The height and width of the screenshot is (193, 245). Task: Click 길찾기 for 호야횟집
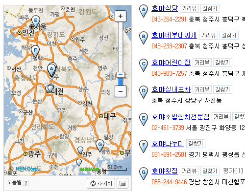pos(210,171)
